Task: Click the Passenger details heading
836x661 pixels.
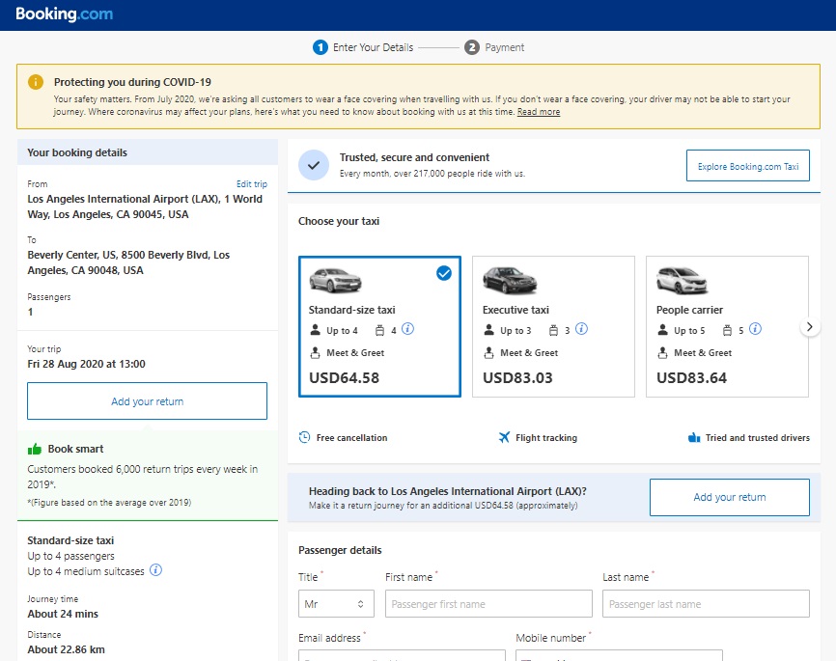Action: click(x=340, y=550)
